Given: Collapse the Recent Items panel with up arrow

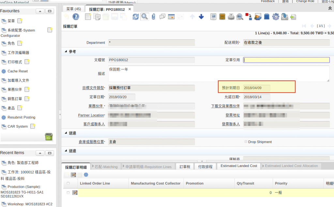Looking at the screenshot, I should (x=40, y=153).
